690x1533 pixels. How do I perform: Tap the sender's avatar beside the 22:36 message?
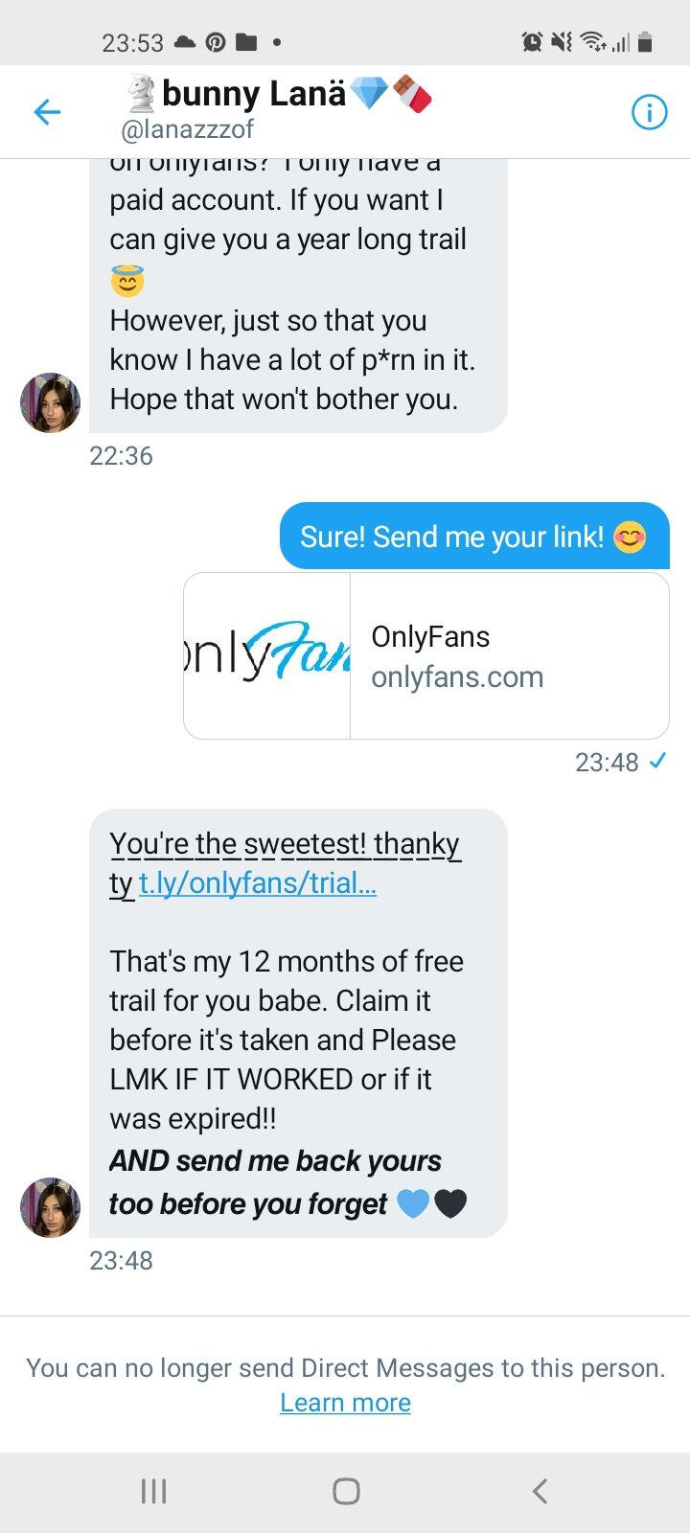click(50, 402)
